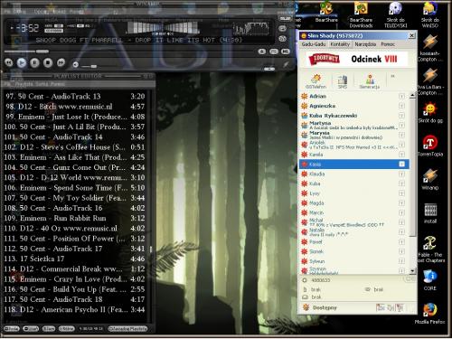
Task: Pause playback in Winamp
Action: (x=34, y=62)
